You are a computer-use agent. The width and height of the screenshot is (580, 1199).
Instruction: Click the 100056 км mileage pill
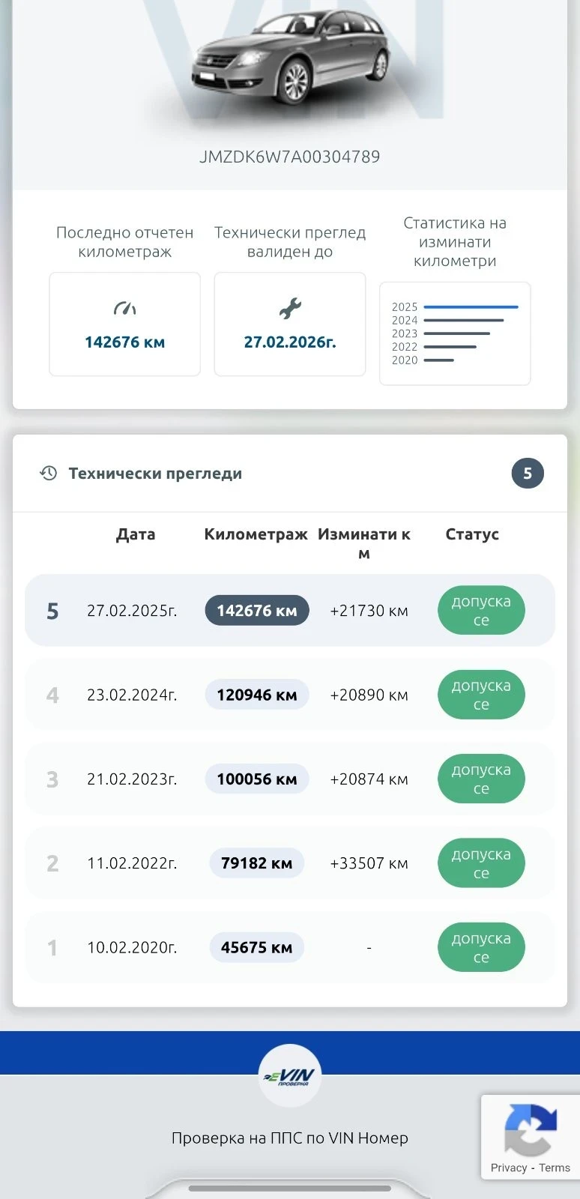257,779
